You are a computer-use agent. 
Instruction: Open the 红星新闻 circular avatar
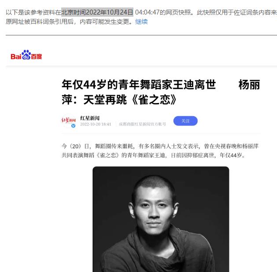[69, 121]
